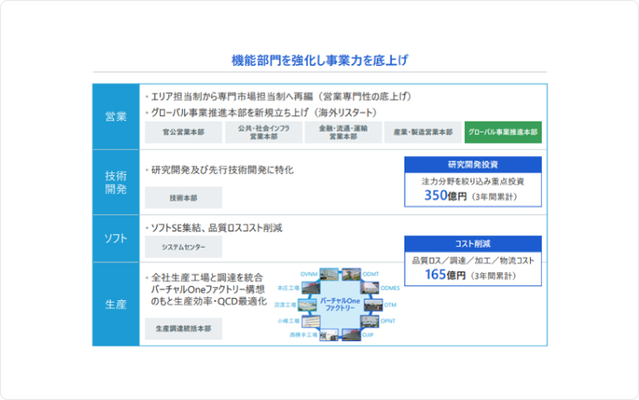Click the ODMT text label
This screenshot has width=639, height=400.
pos(371,274)
